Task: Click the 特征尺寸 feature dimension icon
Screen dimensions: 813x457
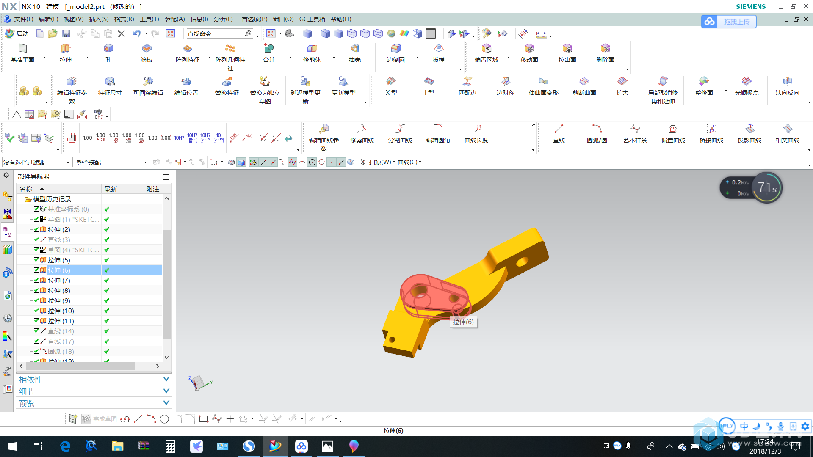Action: [110, 81]
